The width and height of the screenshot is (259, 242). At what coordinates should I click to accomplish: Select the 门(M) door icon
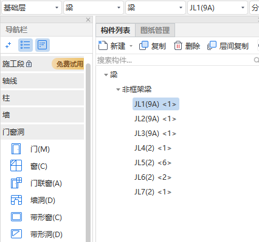click(16, 149)
